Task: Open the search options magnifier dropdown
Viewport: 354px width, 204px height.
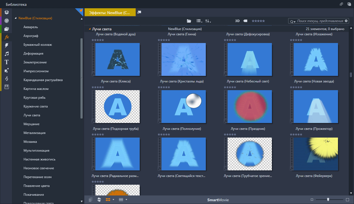Action: click(x=293, y=21)
